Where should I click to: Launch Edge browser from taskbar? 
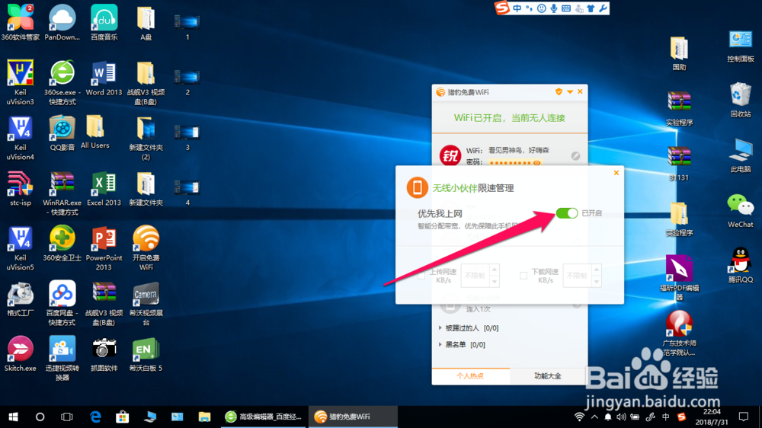95,417
